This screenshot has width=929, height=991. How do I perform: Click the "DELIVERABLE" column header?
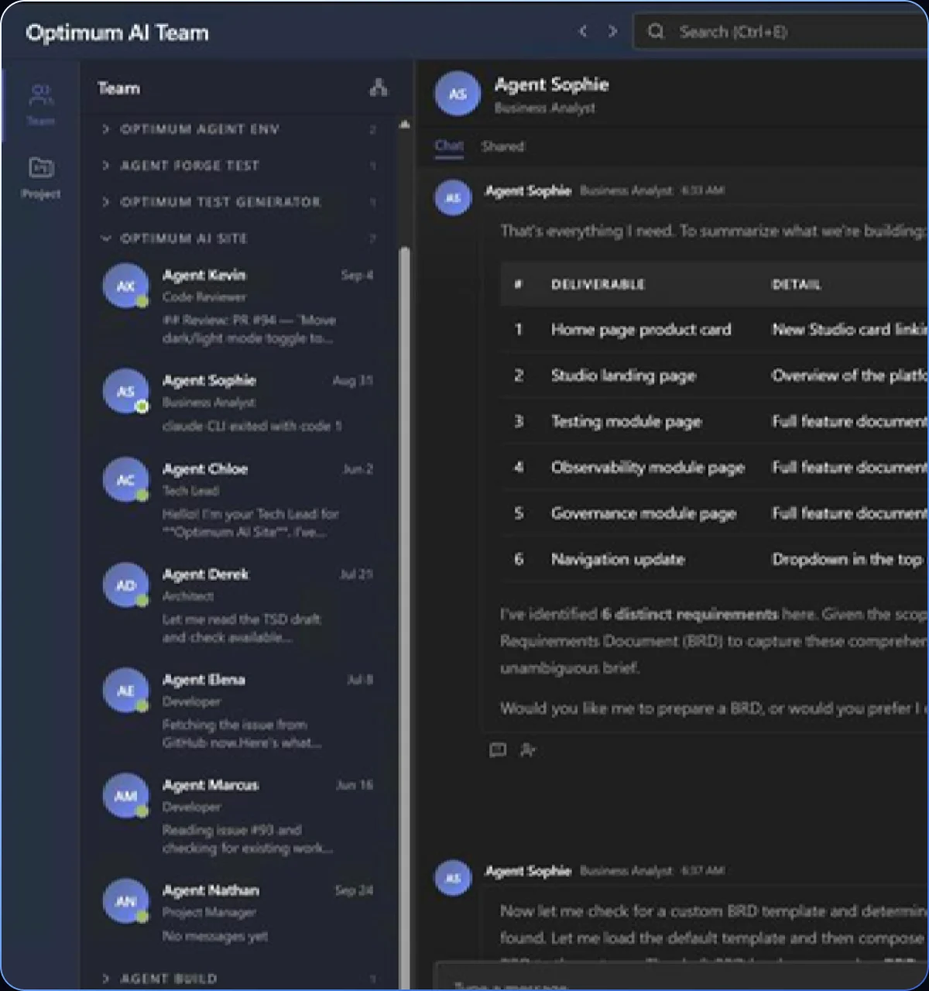click(598, 284)
